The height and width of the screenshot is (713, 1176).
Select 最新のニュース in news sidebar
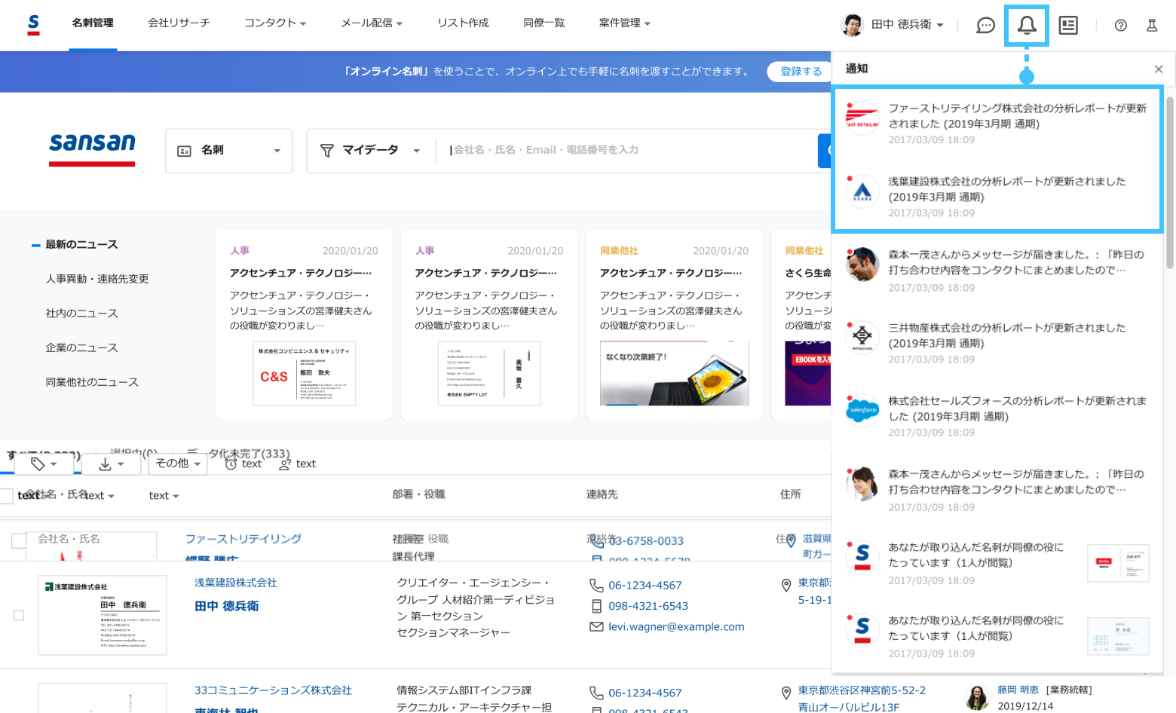81,244
